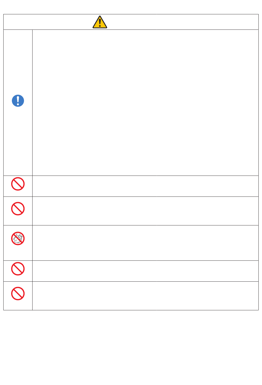This screenshot has width=262, height=385.
Task: Select the empty cell beside the second prohibition icon
Action: tap(145, 211)
